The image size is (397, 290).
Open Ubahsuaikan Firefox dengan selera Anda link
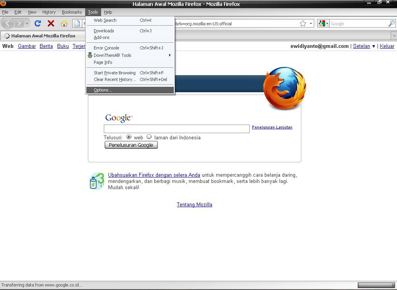154,175
